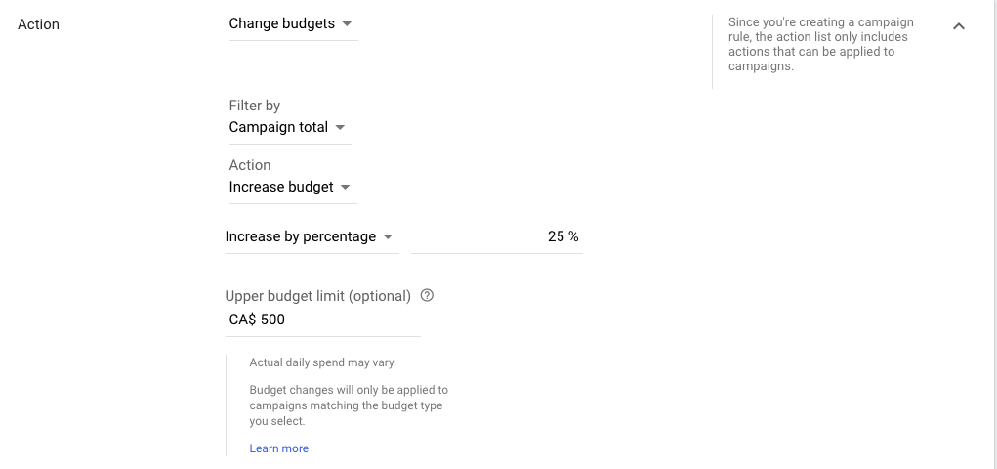The width and height of the screenshot is (997, 469).
Task: Click the arrow next to Campaign total
Action: click(x=340, y=127)
